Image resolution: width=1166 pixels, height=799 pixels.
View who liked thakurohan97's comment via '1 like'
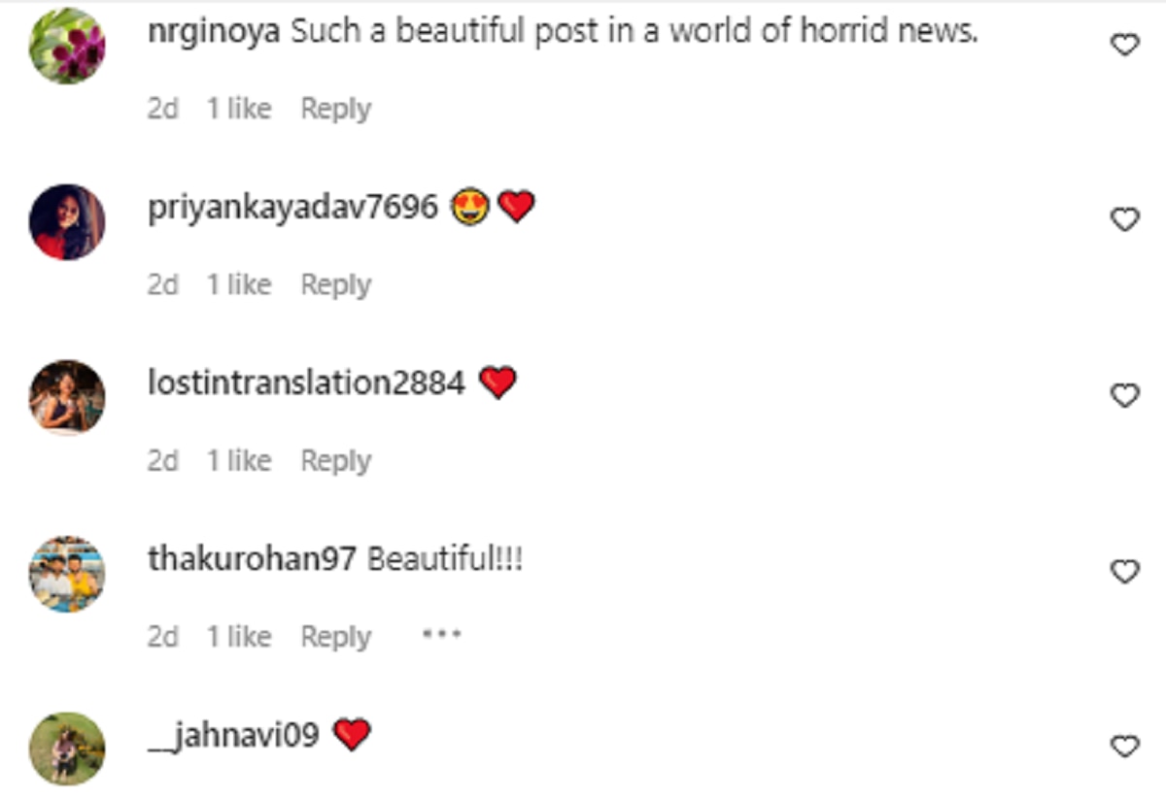tap(238, 637)
